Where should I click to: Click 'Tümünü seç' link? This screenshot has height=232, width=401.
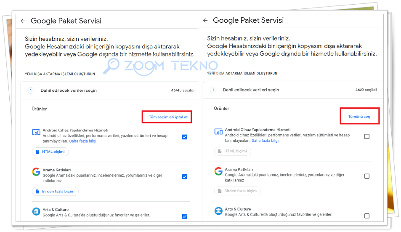click(x=359, y=116)
